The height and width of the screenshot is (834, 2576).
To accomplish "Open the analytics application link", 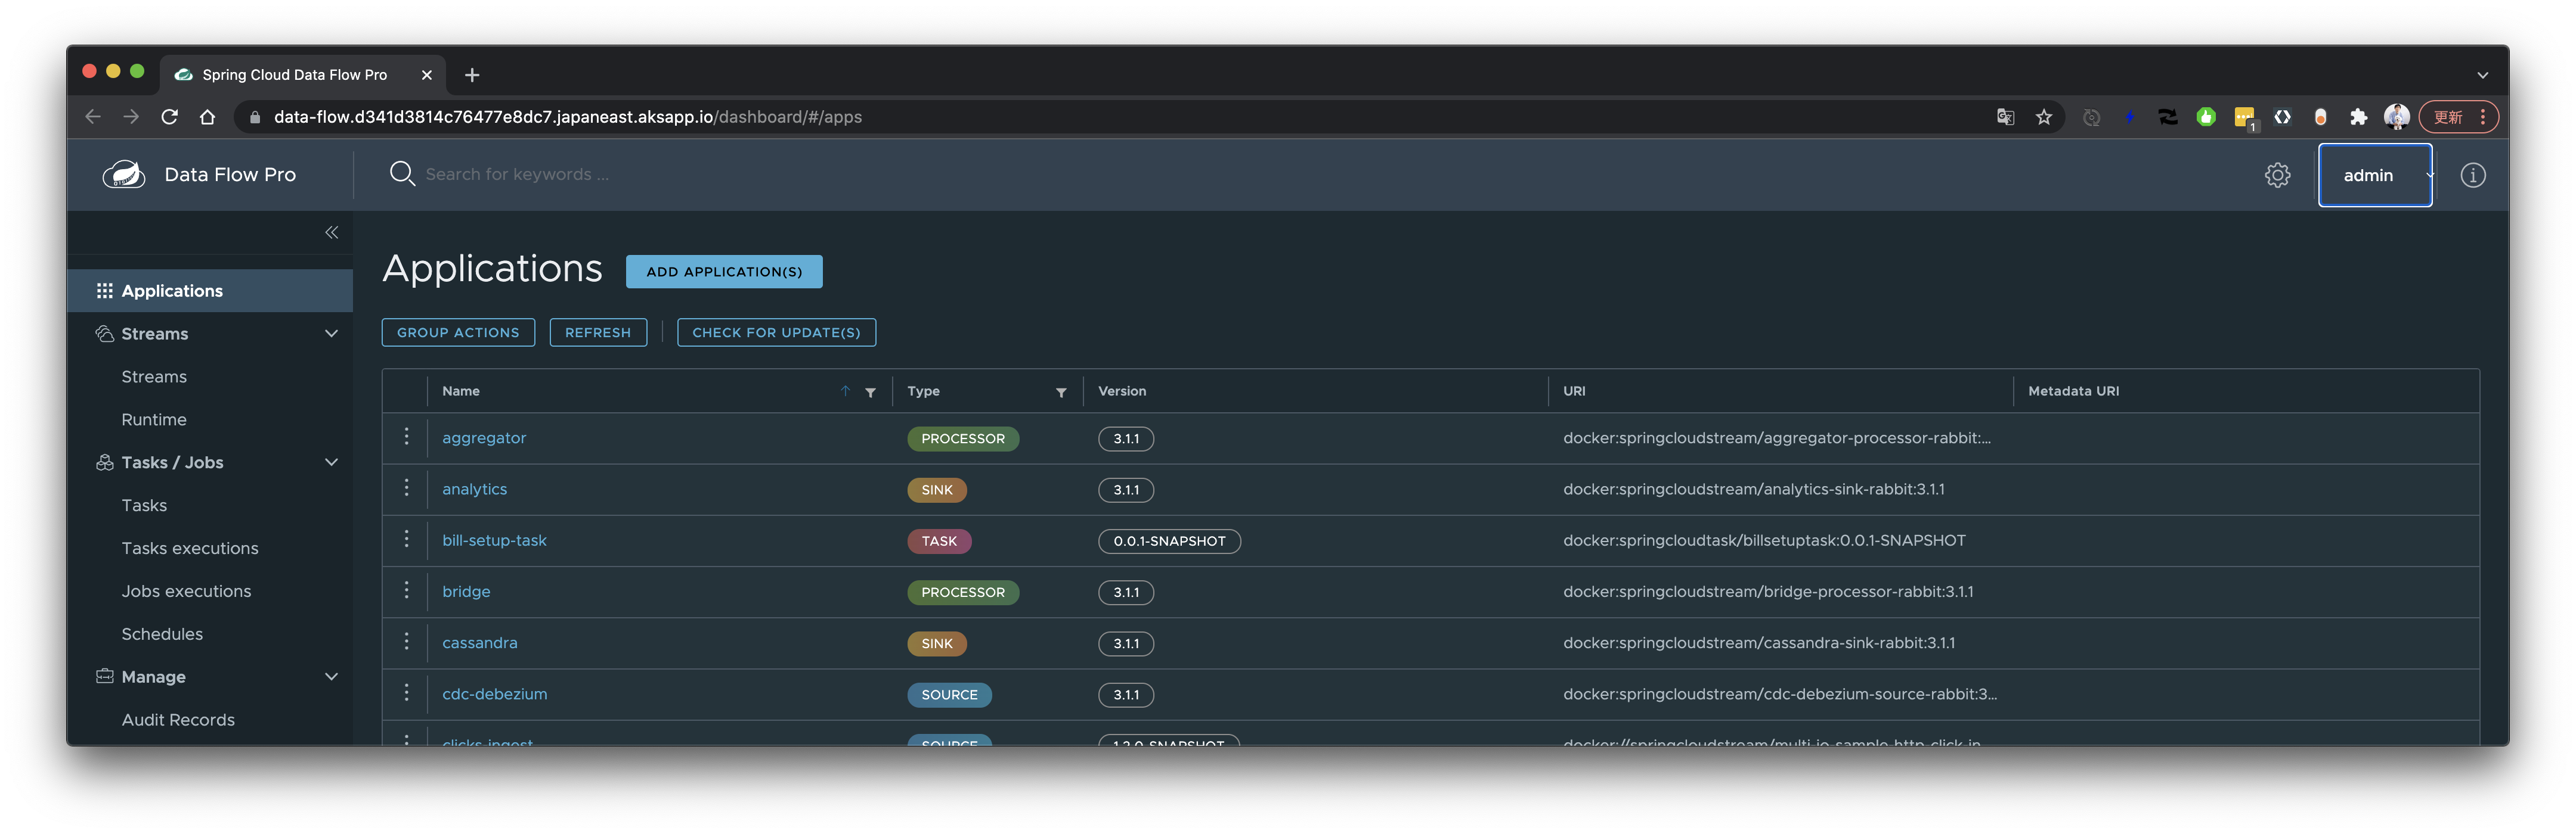I will 474,490.
